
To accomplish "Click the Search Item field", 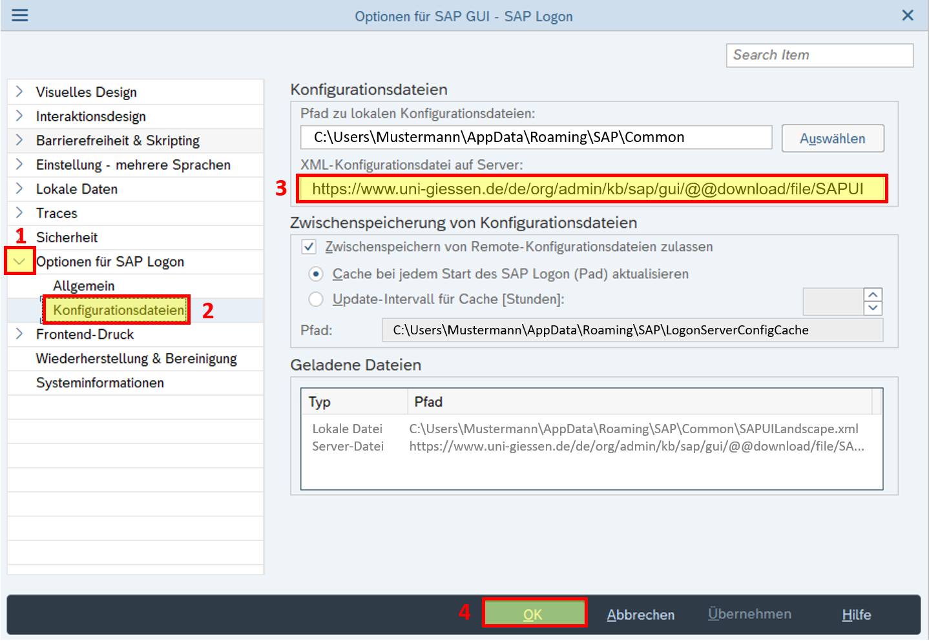I will click(819, 56).
